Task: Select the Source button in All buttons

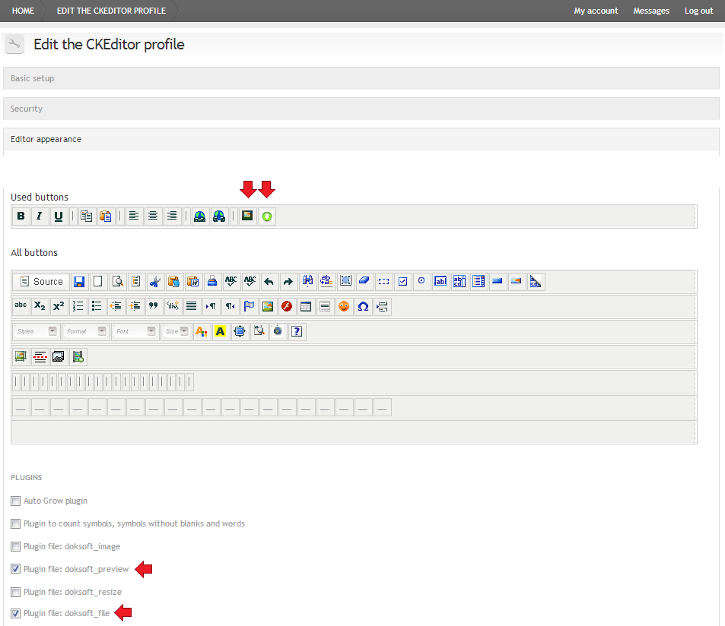Action: 41,282
